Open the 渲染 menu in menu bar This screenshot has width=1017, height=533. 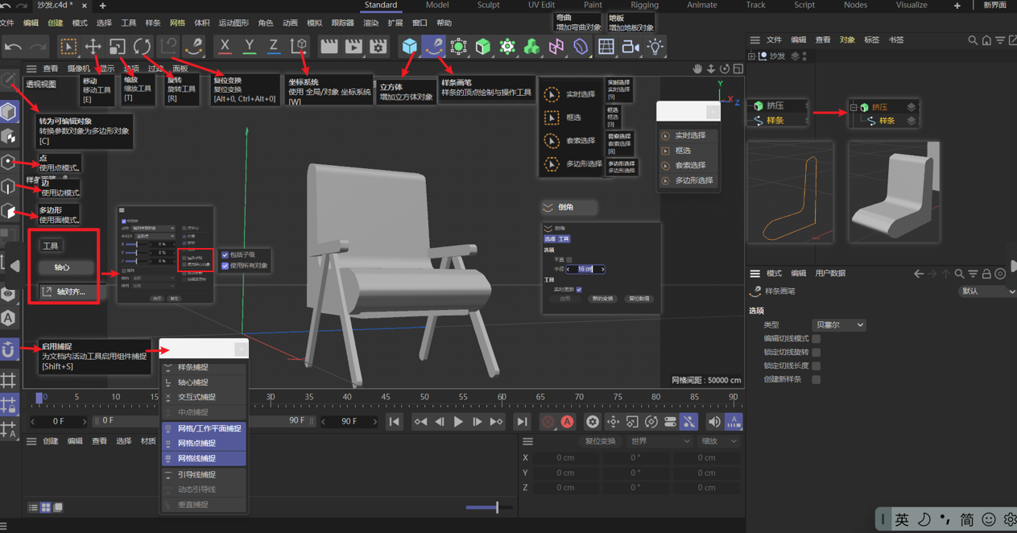pyautogui.click(x=370, y=23)
